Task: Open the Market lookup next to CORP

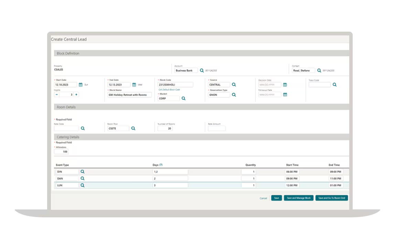Action: pyautogui.click(x=183, y=98)
